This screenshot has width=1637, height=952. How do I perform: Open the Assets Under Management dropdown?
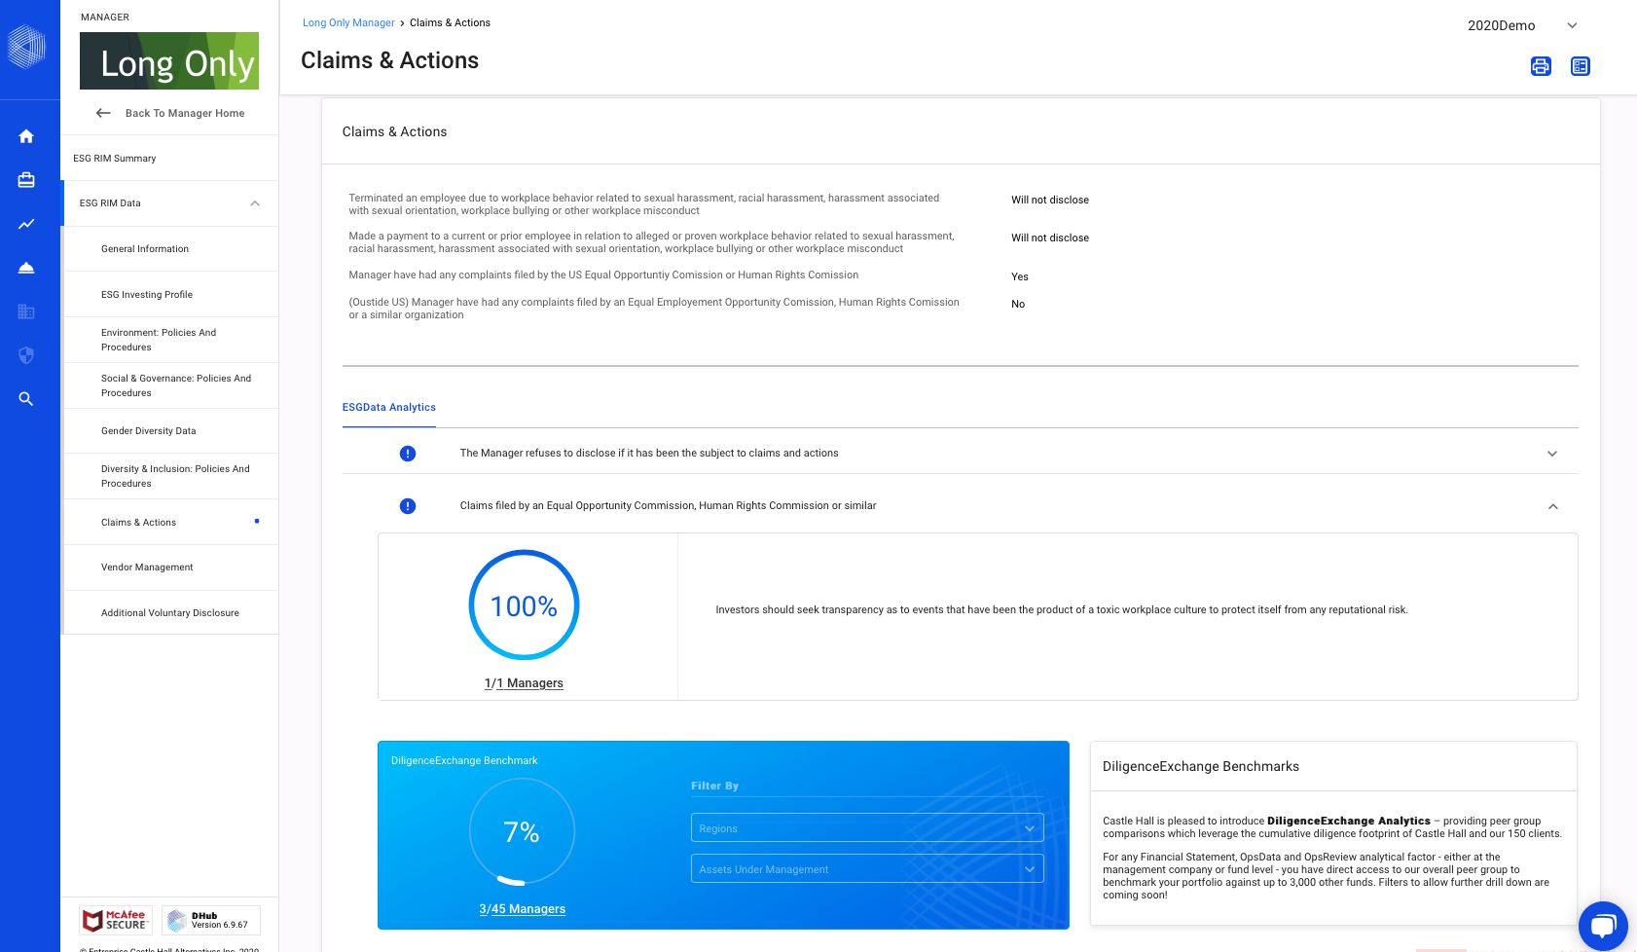click(x=866, y=869)
